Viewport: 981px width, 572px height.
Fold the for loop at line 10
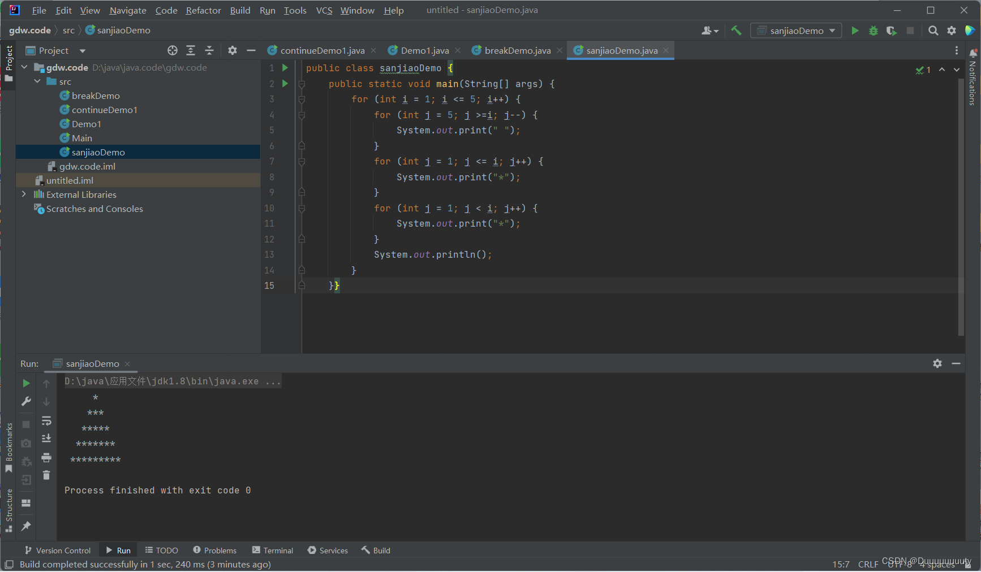[x=302, y=209]
